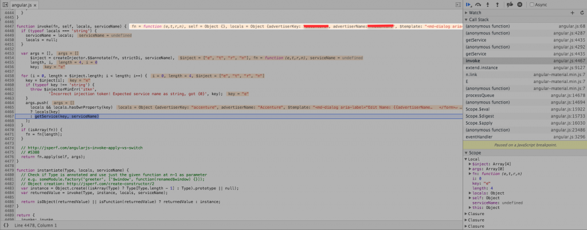Viewport: 587px width, 230px height.
Task: Click the 'return fn.apply(self, args);' code line
Action: click(53, 157)
